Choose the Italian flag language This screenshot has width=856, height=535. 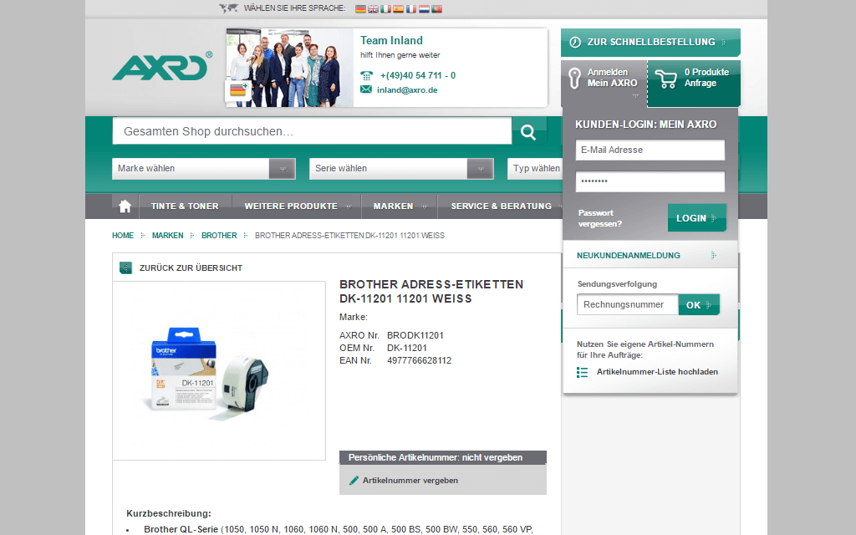(385, 8)
